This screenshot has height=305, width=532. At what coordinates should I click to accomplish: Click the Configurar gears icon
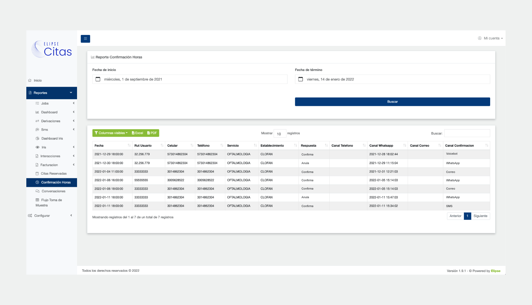(30, 216)
